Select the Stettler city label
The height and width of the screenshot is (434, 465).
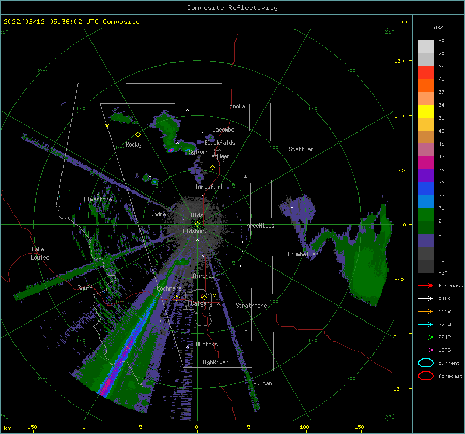[x=301, y=149]
